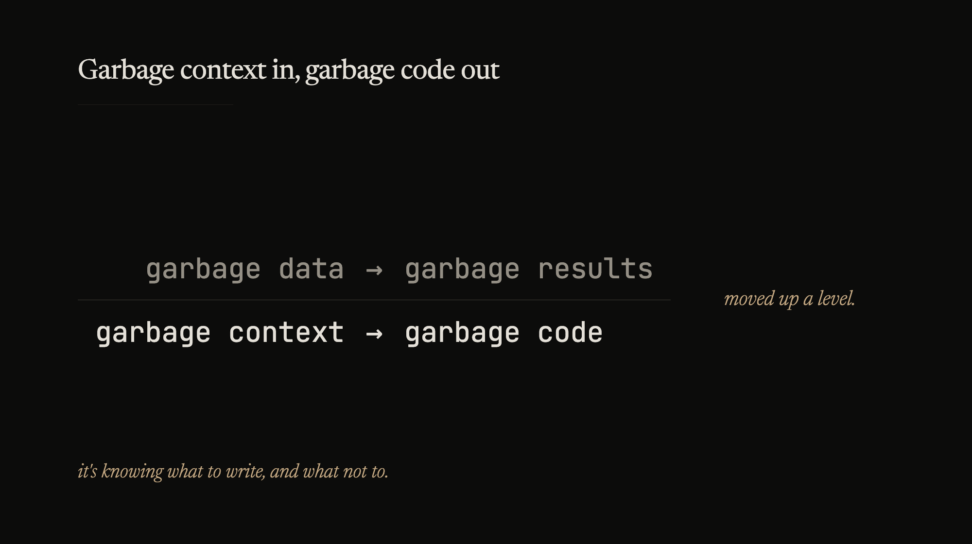Viewport: 972px width, 544px height.
Task: Click 'garbage' right before the word 'results'
Action: click(462, 270)
